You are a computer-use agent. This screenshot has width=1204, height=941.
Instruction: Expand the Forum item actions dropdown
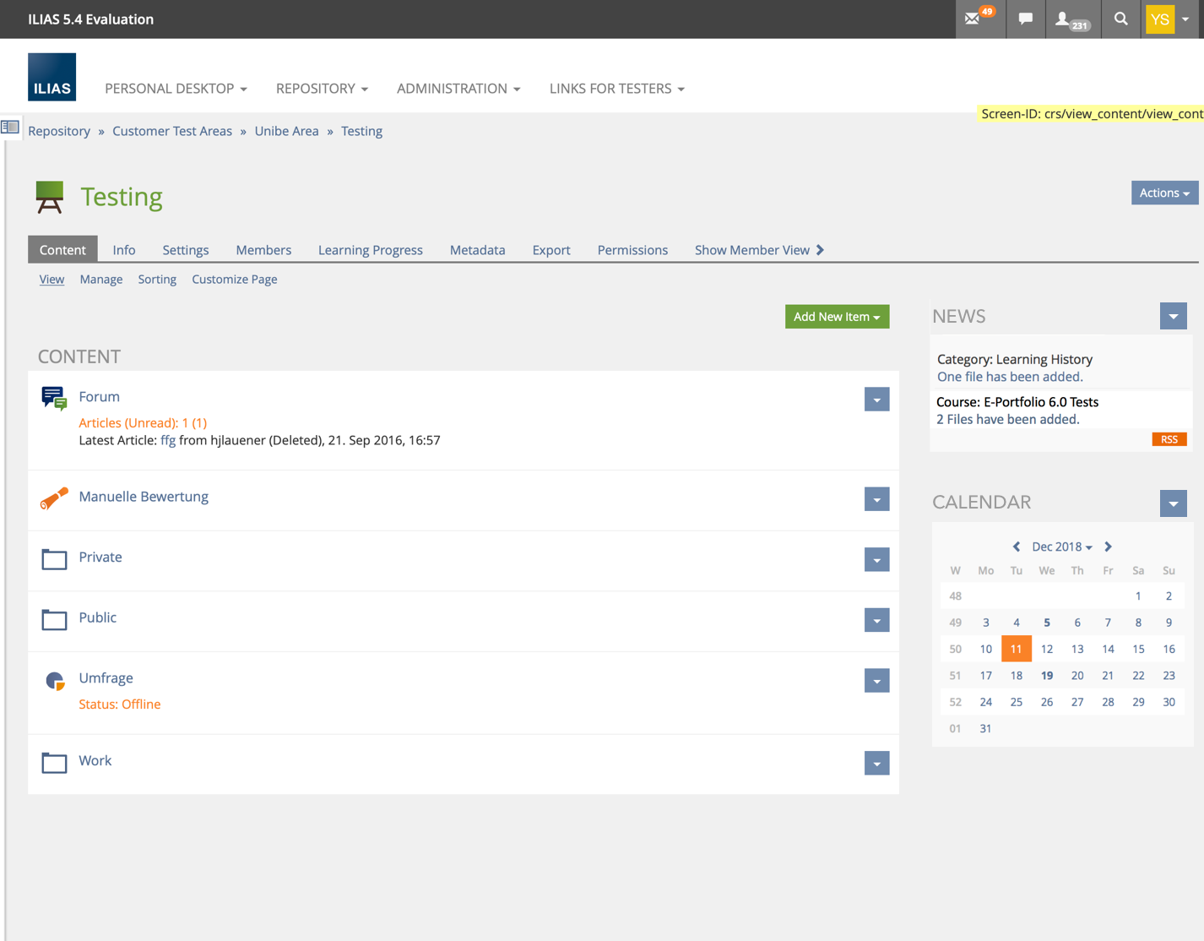point(876,400)
